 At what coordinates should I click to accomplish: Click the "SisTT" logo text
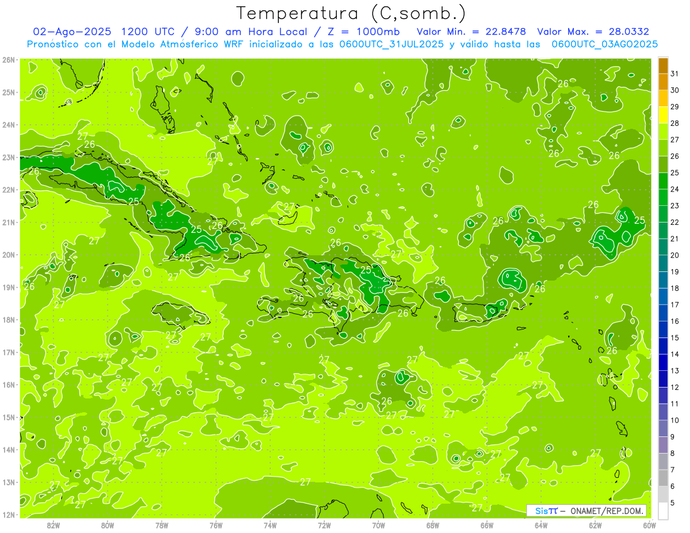546,511
